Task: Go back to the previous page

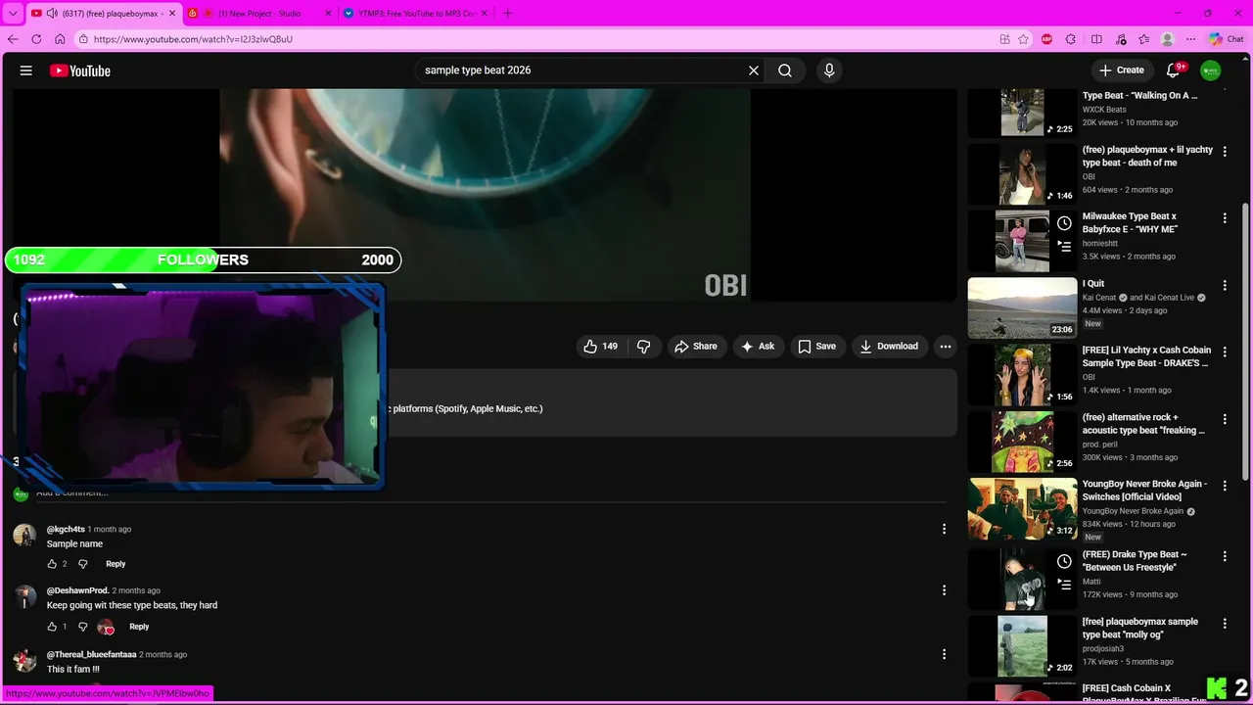Action: click(x=13, y=39)
